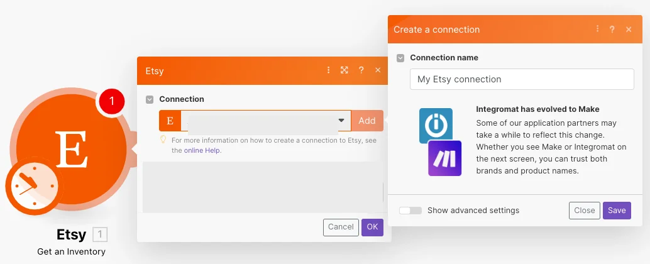Click the 'Get an Inventory' label

coord(71,251)
